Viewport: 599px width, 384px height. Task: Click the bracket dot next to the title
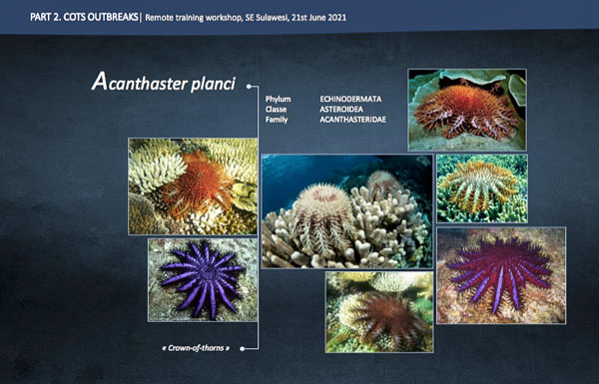pyautogui.click(x=249, y=87)
